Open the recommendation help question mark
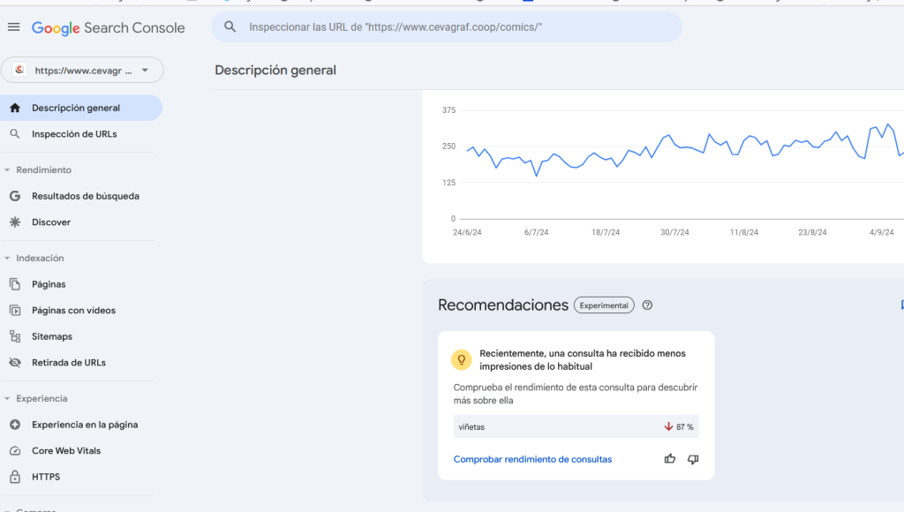This screenshot has height=512, width=904. tap(647, 305)
